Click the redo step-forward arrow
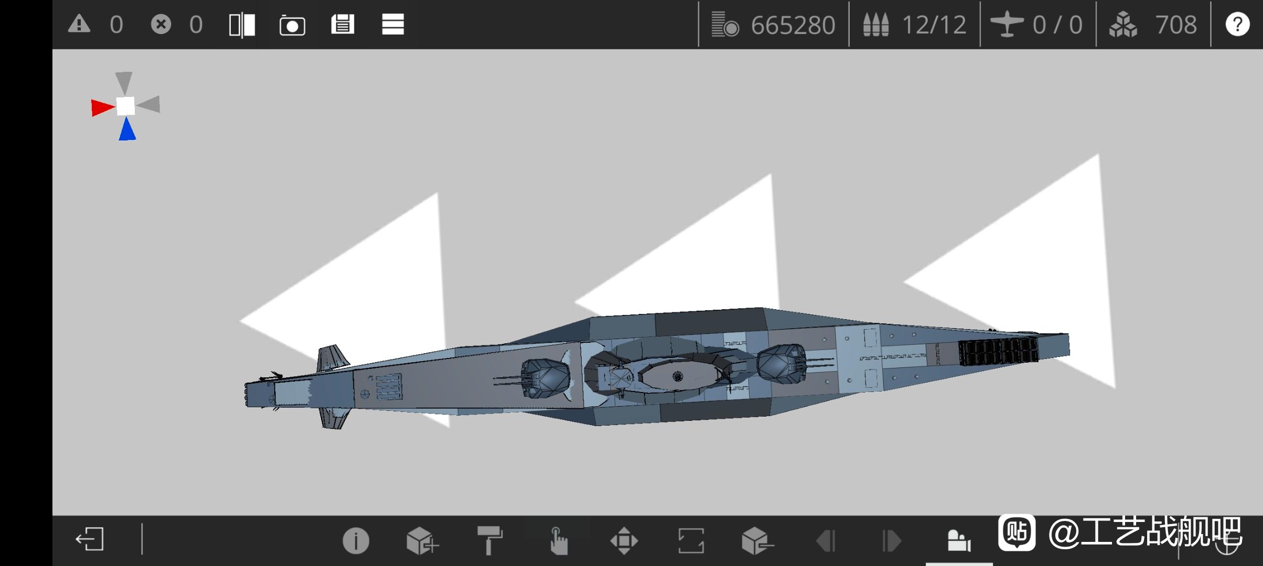The height and width of the screenshot is (566, 1263). 892,540
